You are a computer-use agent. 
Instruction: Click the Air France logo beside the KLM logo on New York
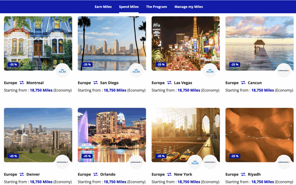click(x=210, y=161)
